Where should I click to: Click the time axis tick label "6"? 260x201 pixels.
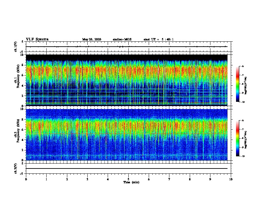(x=149, y=179)
